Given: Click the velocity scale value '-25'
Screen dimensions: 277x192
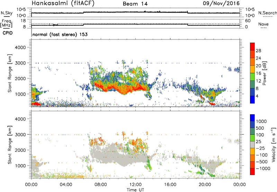Looking at the screenshot, I should [260, 148].
